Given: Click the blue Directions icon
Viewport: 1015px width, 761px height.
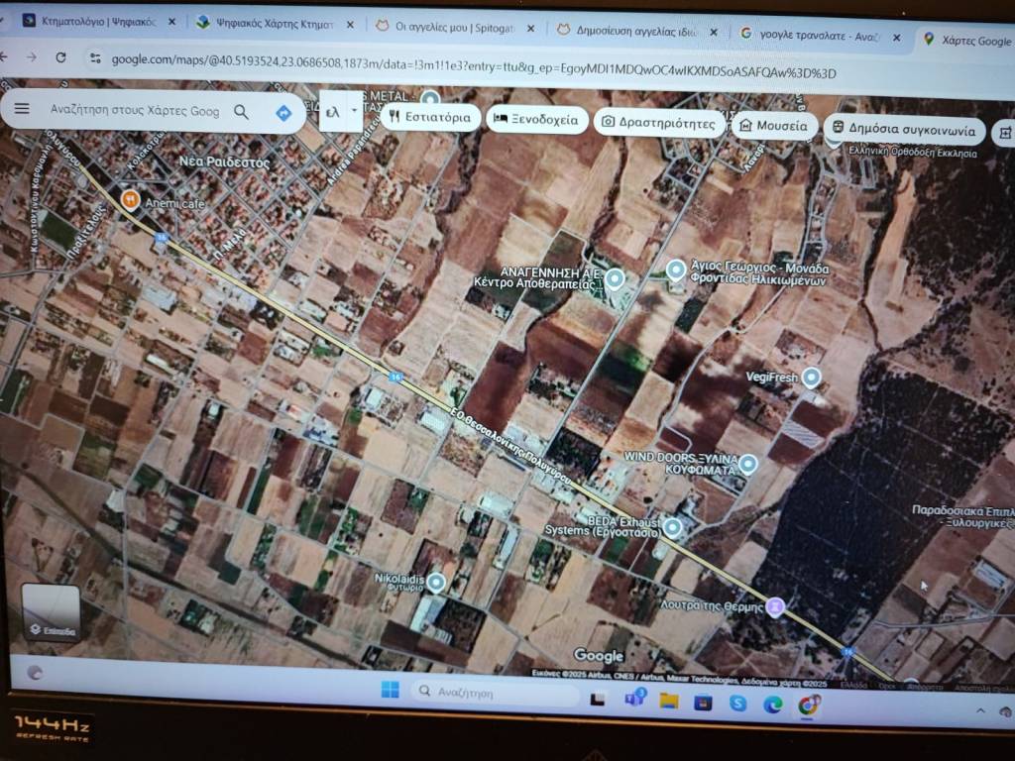Looking at the screenshot, I should coord(282,113).
